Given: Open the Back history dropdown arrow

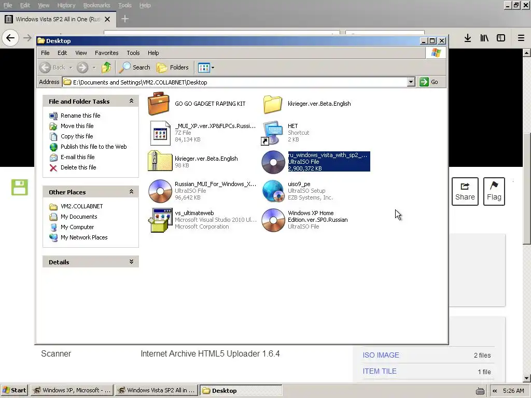Looking at the screenshot, I should coord(71,68).
